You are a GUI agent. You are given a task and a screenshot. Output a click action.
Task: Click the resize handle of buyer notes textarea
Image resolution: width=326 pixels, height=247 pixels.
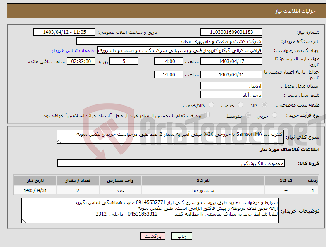(x=24, y=221)
